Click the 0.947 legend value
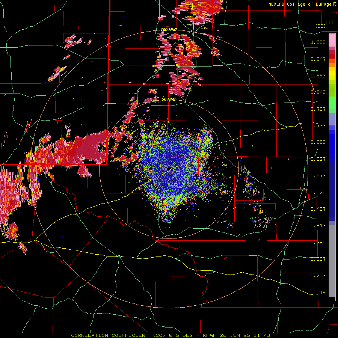Screen dimensions: 338x338 (x=318, y=59)
